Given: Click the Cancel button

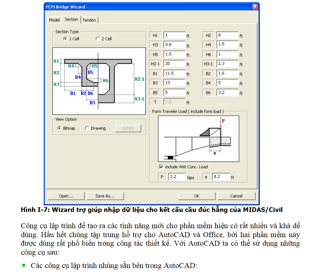Looking at the screenshot, I should click(236, 196).
